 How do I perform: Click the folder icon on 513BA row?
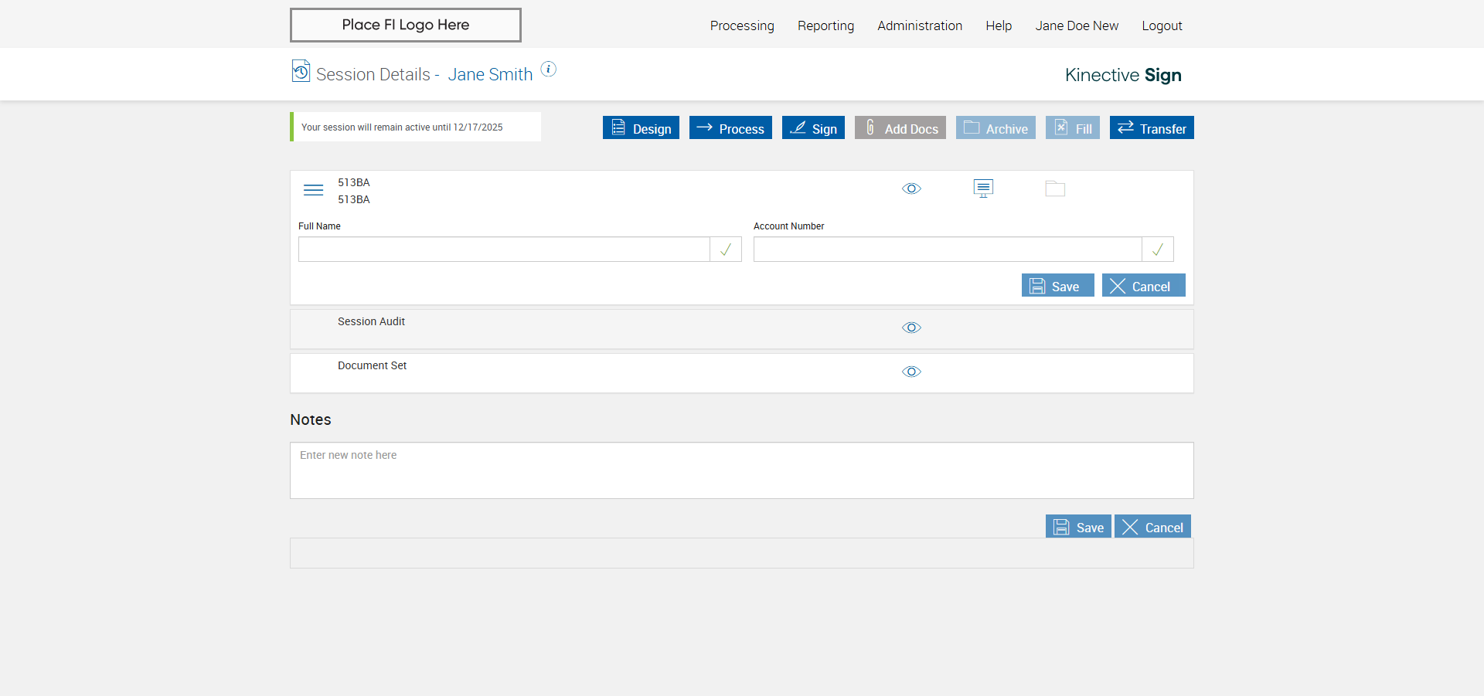pos(1055,188)
